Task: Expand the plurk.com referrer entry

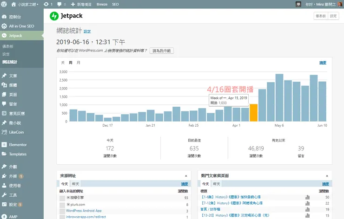Action: click(x=68, y=204)
